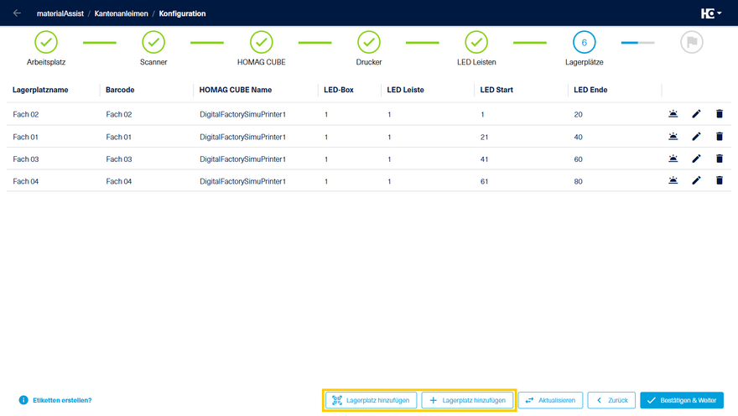Delete the Fach 04 storage location
The image size is (738, 416).
(x=720, y=180)
